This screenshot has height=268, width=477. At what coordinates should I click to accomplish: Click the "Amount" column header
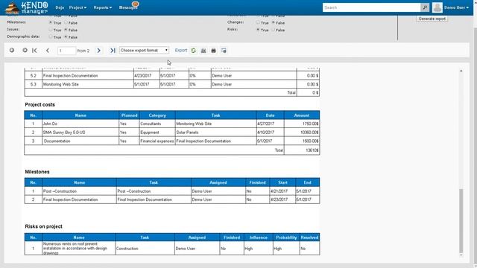tap(301, 115)
